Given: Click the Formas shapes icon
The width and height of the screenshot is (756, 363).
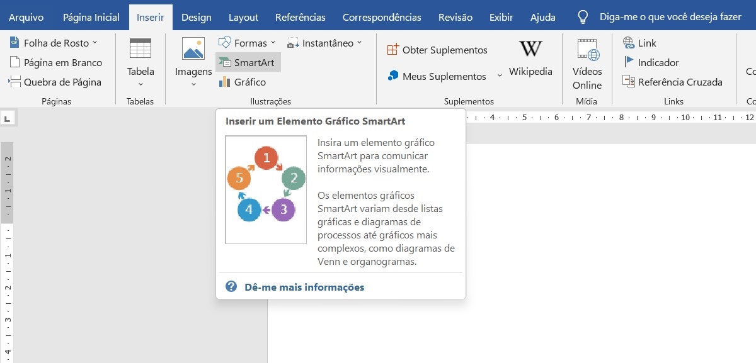Looking at the screenshot, I should (x=224, y=43).
